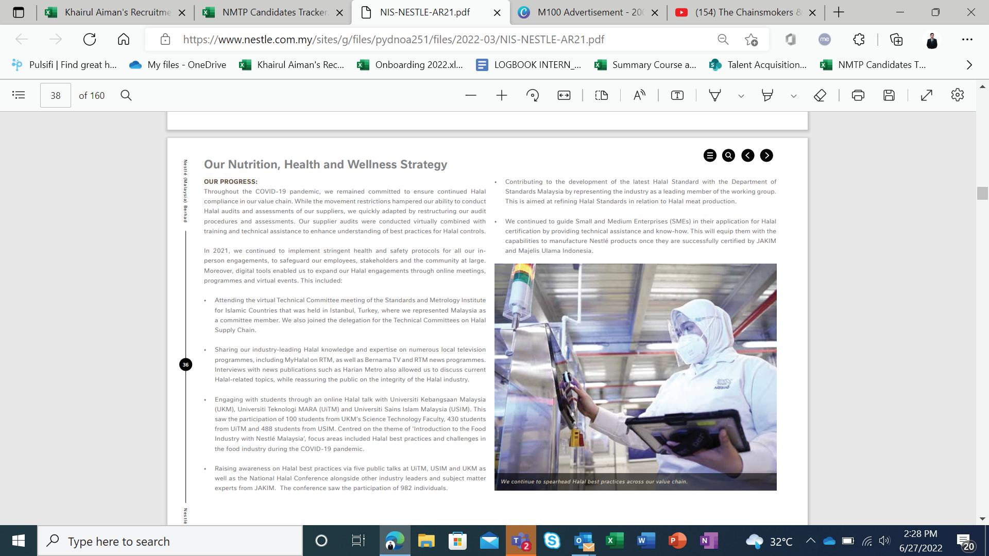The height and width of the screenshot is (556, 989).
Task: Select the Highlight tool
Action: (768, 95)
